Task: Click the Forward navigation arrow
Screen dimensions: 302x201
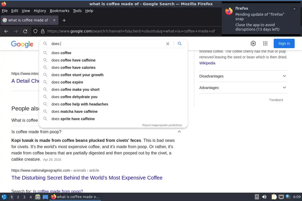Action: tap(16, 31)
